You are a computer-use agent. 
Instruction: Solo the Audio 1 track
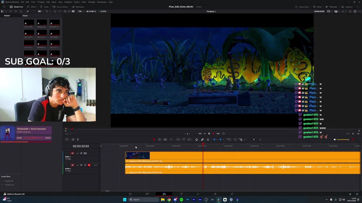click(85, 165)
